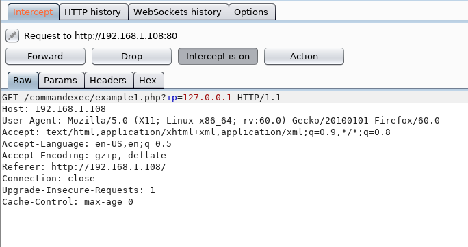Select the Intercept tab
The height and width of the screenshot is (247, 468).
point(33,12)
